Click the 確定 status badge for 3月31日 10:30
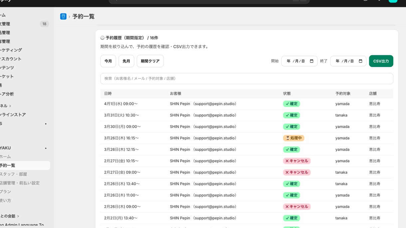Image resolution: width=406 pixels, height=228 pixels. pyautogui.click(x=292, y=115)
